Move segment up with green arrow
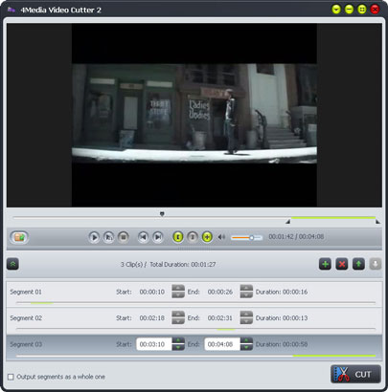The height and width of the screenshot is (392, 388). (x=358, y=264)
